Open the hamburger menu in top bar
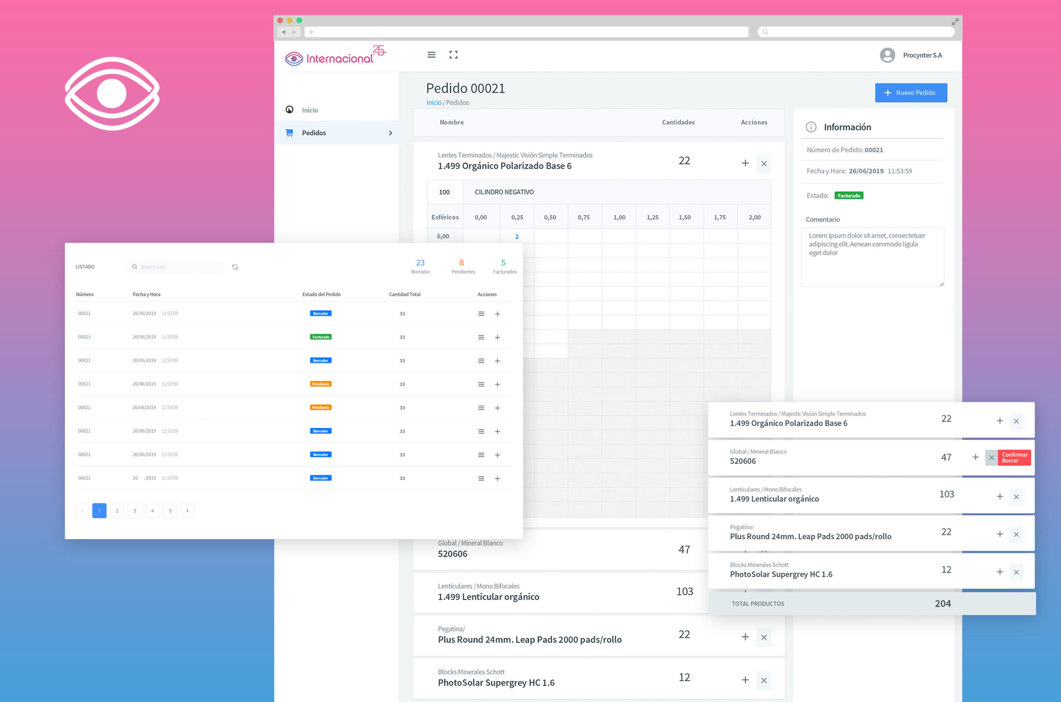 [x=431, y=55]
